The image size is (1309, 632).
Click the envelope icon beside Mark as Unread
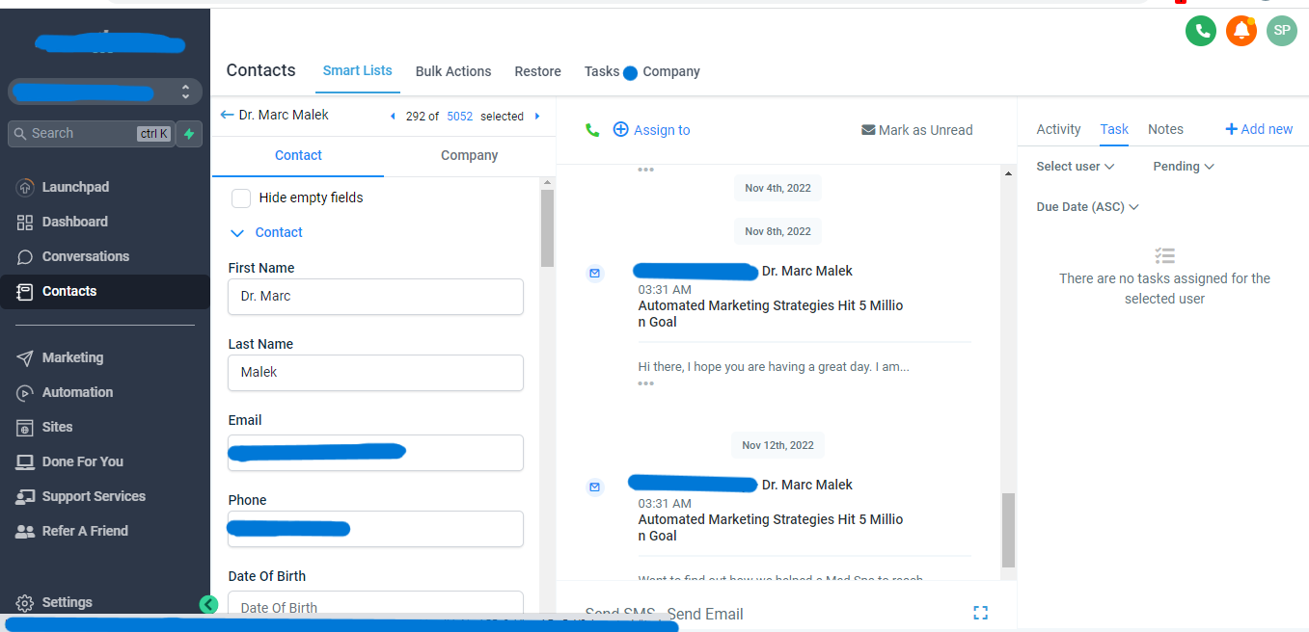[x=868, y=130]
